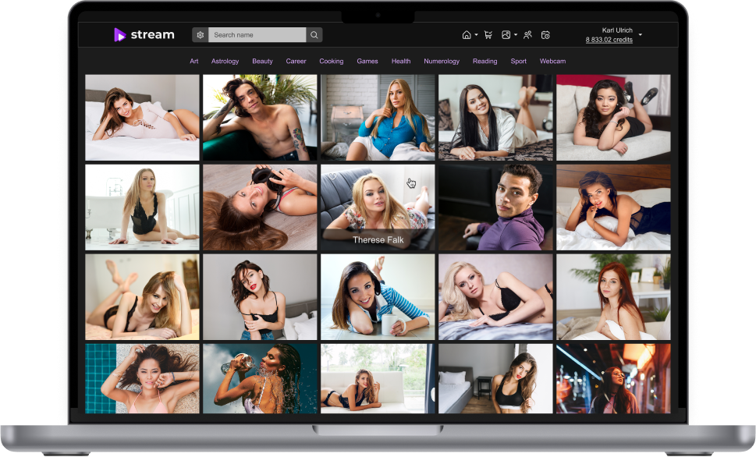The height and width of the screenshot is (457, 756).
Task: Click the Search name input field
Action: (x=257, y=34)
